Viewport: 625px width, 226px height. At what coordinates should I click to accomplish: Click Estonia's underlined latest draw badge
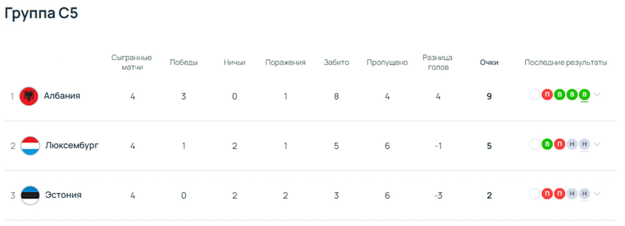[x=584, y=194]
